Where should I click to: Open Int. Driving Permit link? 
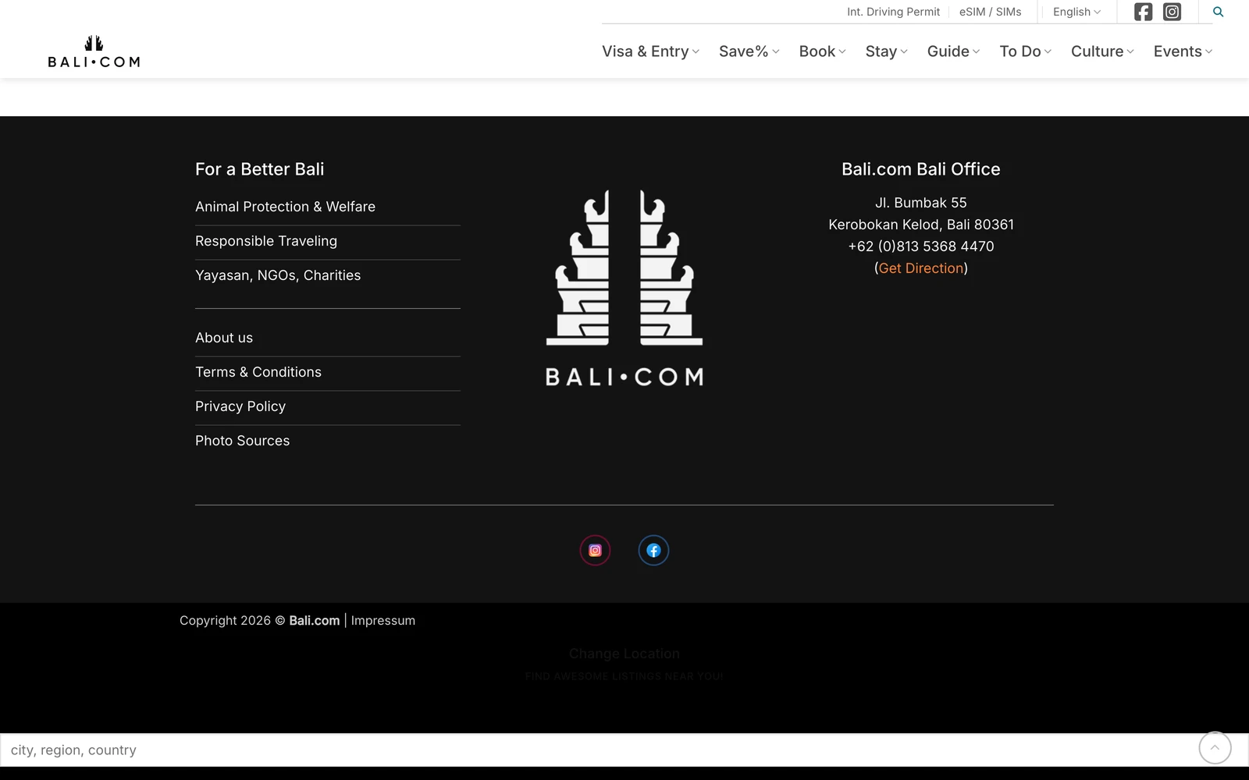pos(893,12)
